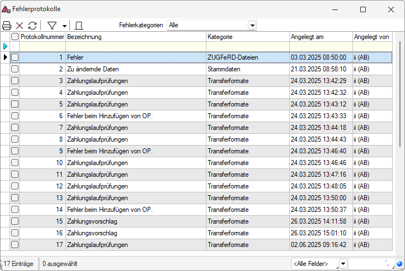Tick the select-all checkbox in header
Image resolution: width=405 pixels, height=271 pixels.
point(15,36)
